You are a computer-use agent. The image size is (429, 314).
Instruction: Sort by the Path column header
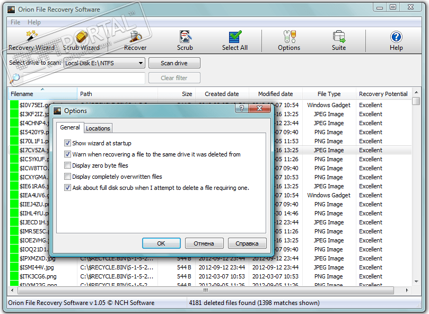[117, 94]
